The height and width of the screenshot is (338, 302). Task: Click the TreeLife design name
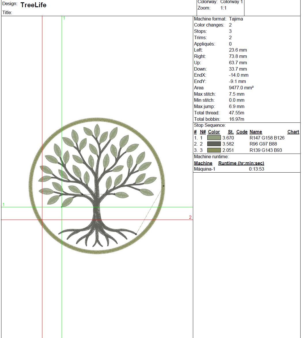(x=33, y=5)
